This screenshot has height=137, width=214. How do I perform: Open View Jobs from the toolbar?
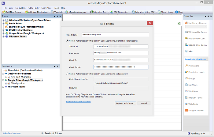coord(57,12)
